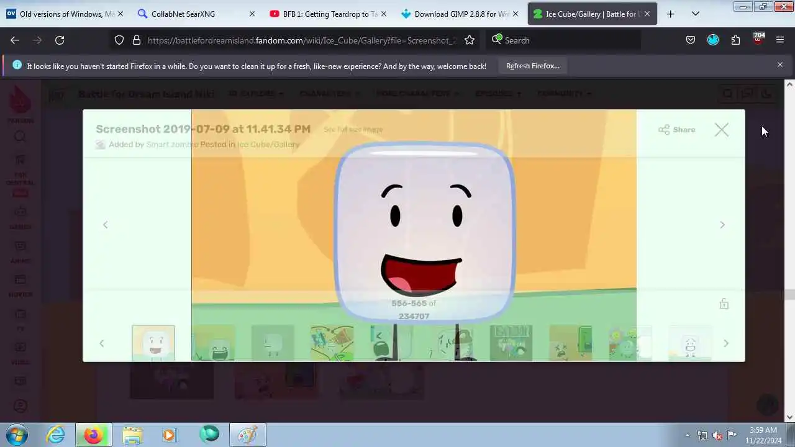Expand the Characters wiki menu
The width and height of the screenshot is (795, 447).
(329, 94)
